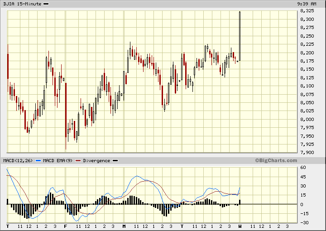326x231 pixels.
Task: Click the MACD EMA(9) legend label
Action: coord(58,161)
